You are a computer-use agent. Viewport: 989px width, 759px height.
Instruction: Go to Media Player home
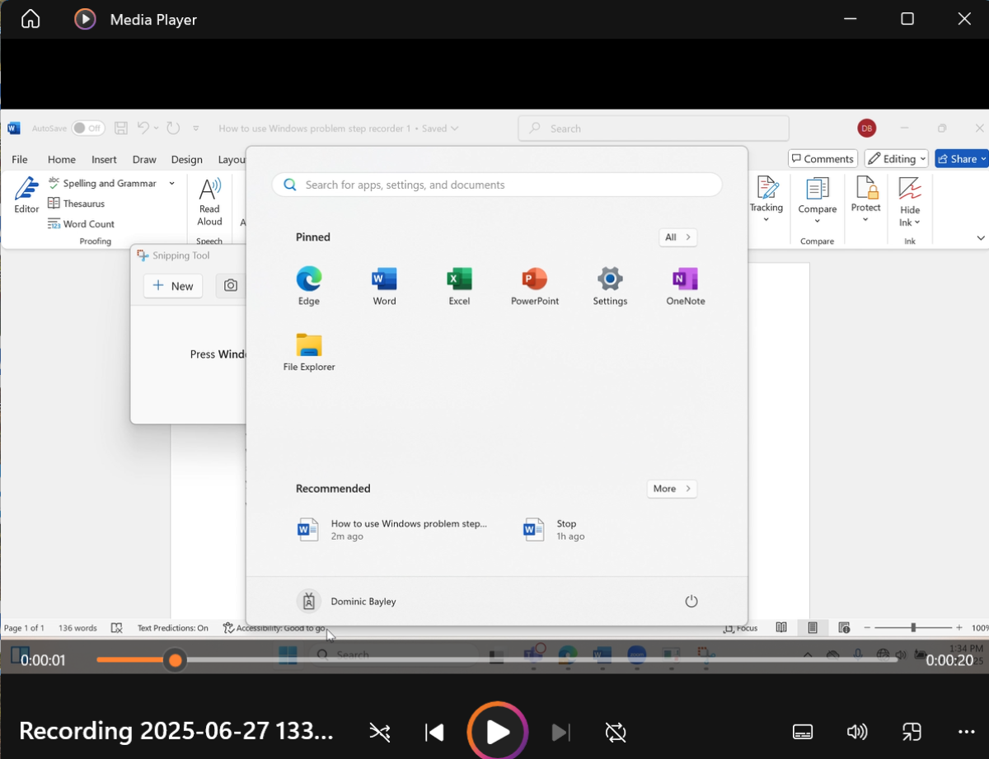click(x=30, y=19)
